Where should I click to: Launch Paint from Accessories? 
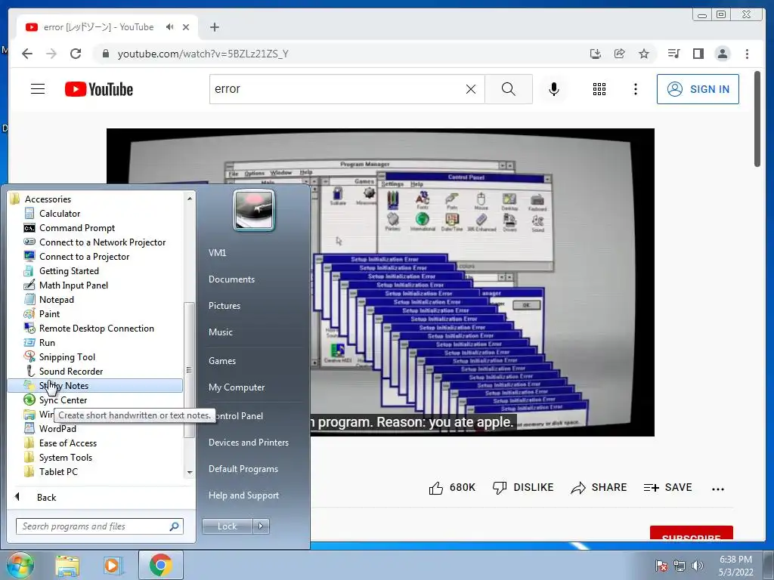click(49, 313)
